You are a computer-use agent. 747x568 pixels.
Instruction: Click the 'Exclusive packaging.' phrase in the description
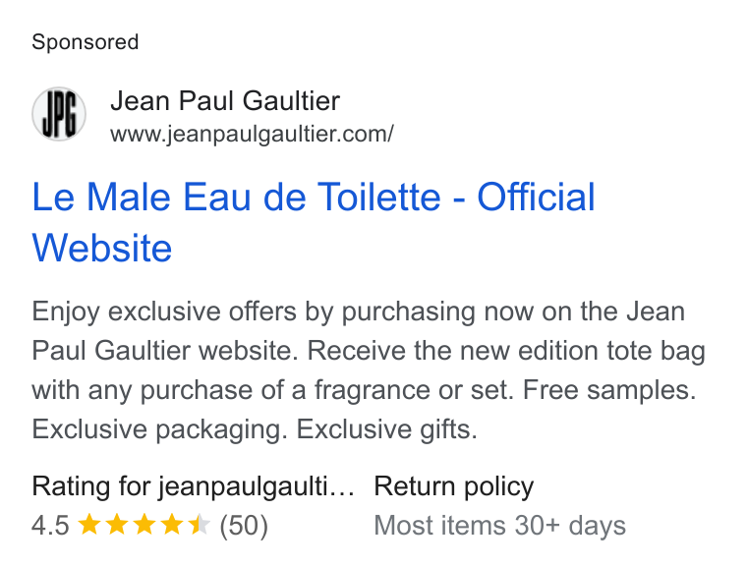click(x=159, y=429)
